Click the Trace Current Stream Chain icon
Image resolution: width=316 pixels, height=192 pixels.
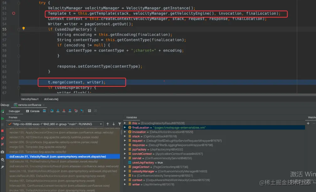tap(95, 111)
